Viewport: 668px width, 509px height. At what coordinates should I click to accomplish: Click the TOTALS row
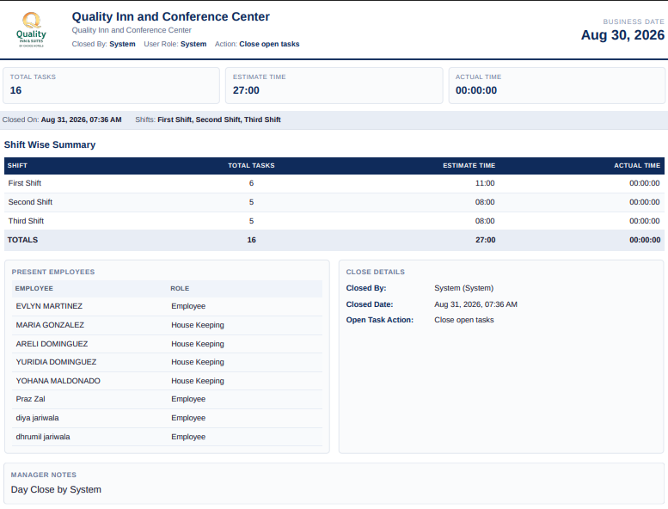pyautogui.click(x=334, y=240)
